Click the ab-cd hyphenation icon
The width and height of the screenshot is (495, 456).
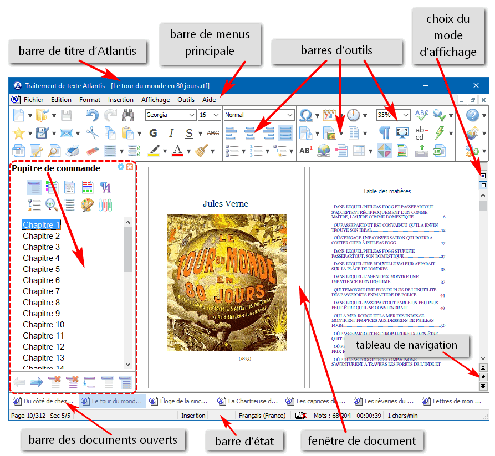[421, 133]
